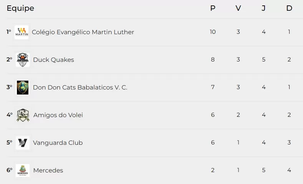
Task: Click the D defeats column header
Action: point(289,8)
